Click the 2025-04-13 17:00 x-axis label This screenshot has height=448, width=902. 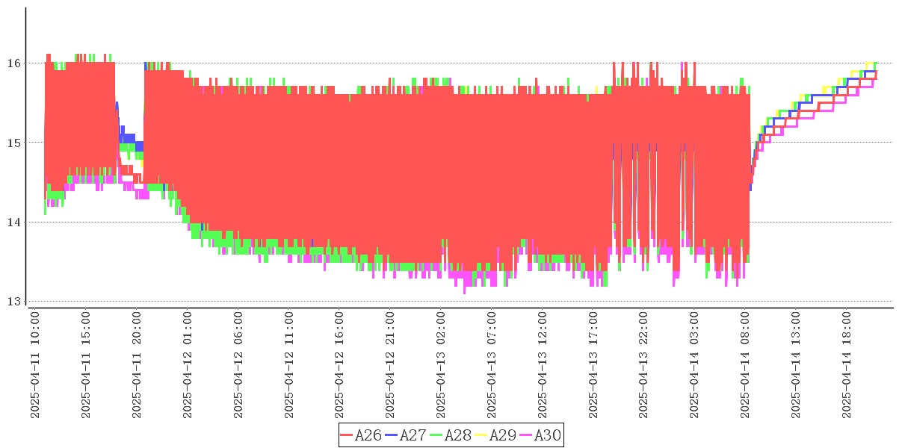pyautogui.click(x=594, y=365)
